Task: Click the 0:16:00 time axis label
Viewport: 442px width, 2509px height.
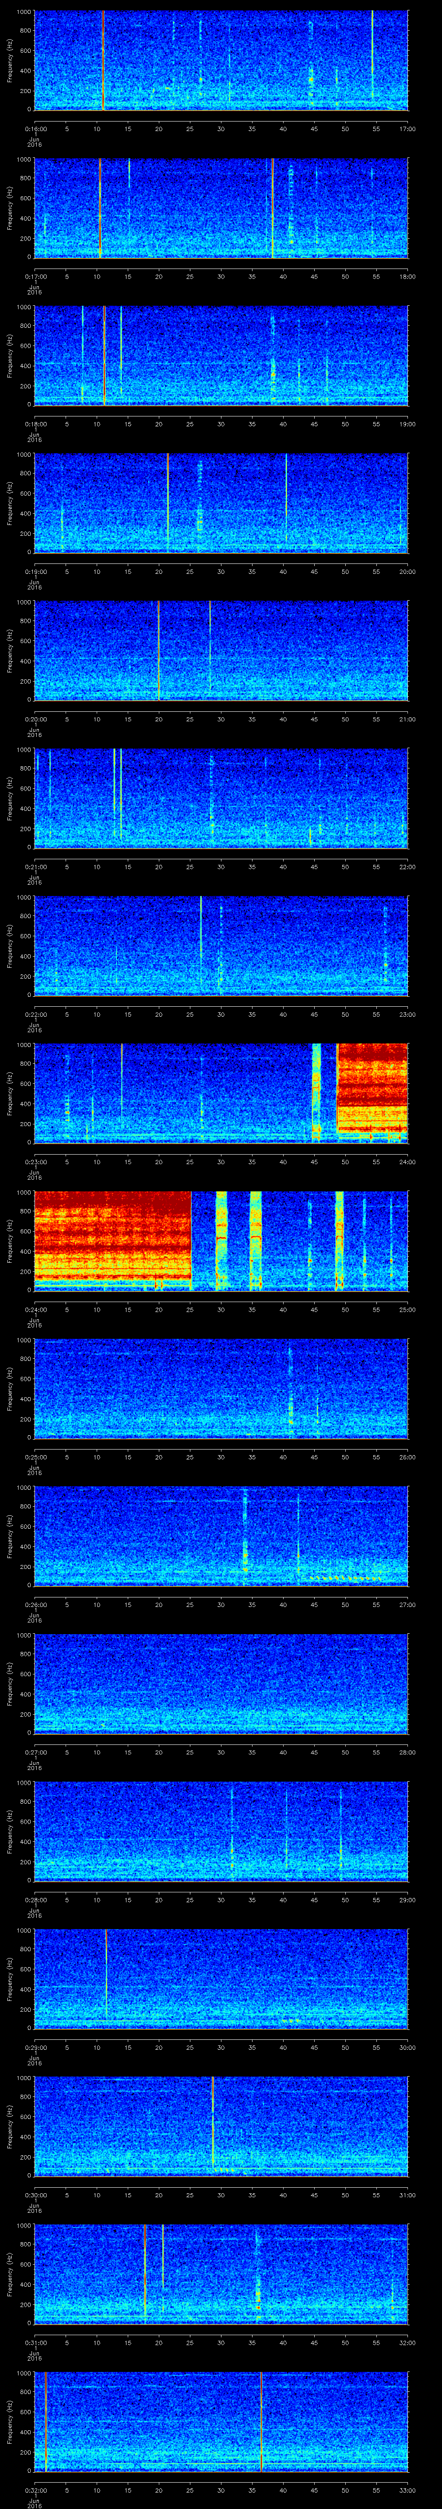Action: click(x=35, y=128)
